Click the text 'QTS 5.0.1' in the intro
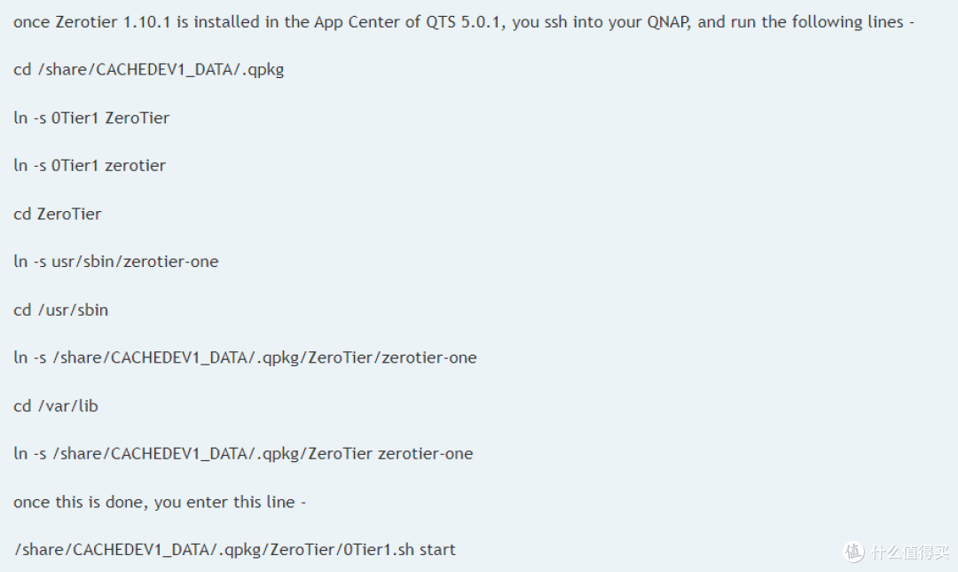The height and width of the screenshot is (572, 958). [462, 22]
